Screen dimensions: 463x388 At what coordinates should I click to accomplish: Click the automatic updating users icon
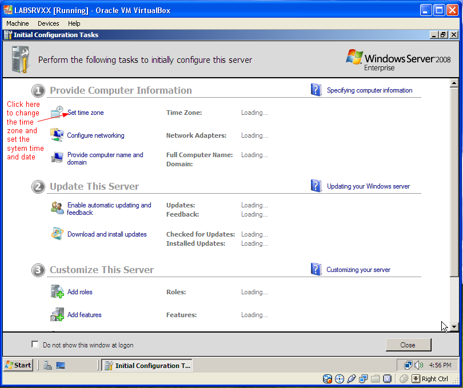[57, 208]
